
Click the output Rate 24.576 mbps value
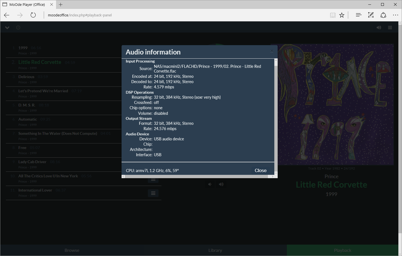coord(165,129)
